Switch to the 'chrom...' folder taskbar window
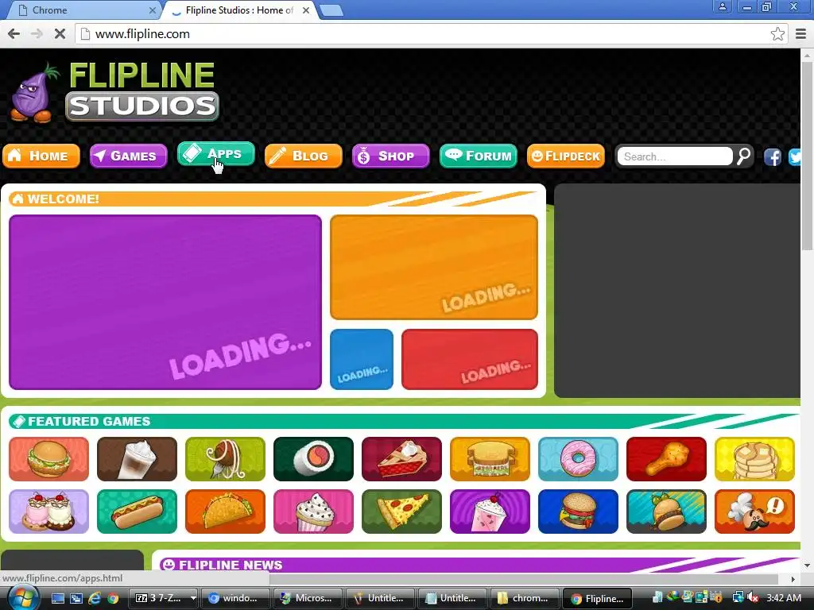Viewport: 814px width, 610px height. [525, 598]
